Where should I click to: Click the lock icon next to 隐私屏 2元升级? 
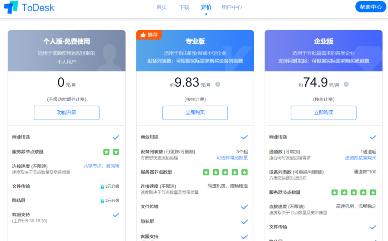(x=102, y=201)
